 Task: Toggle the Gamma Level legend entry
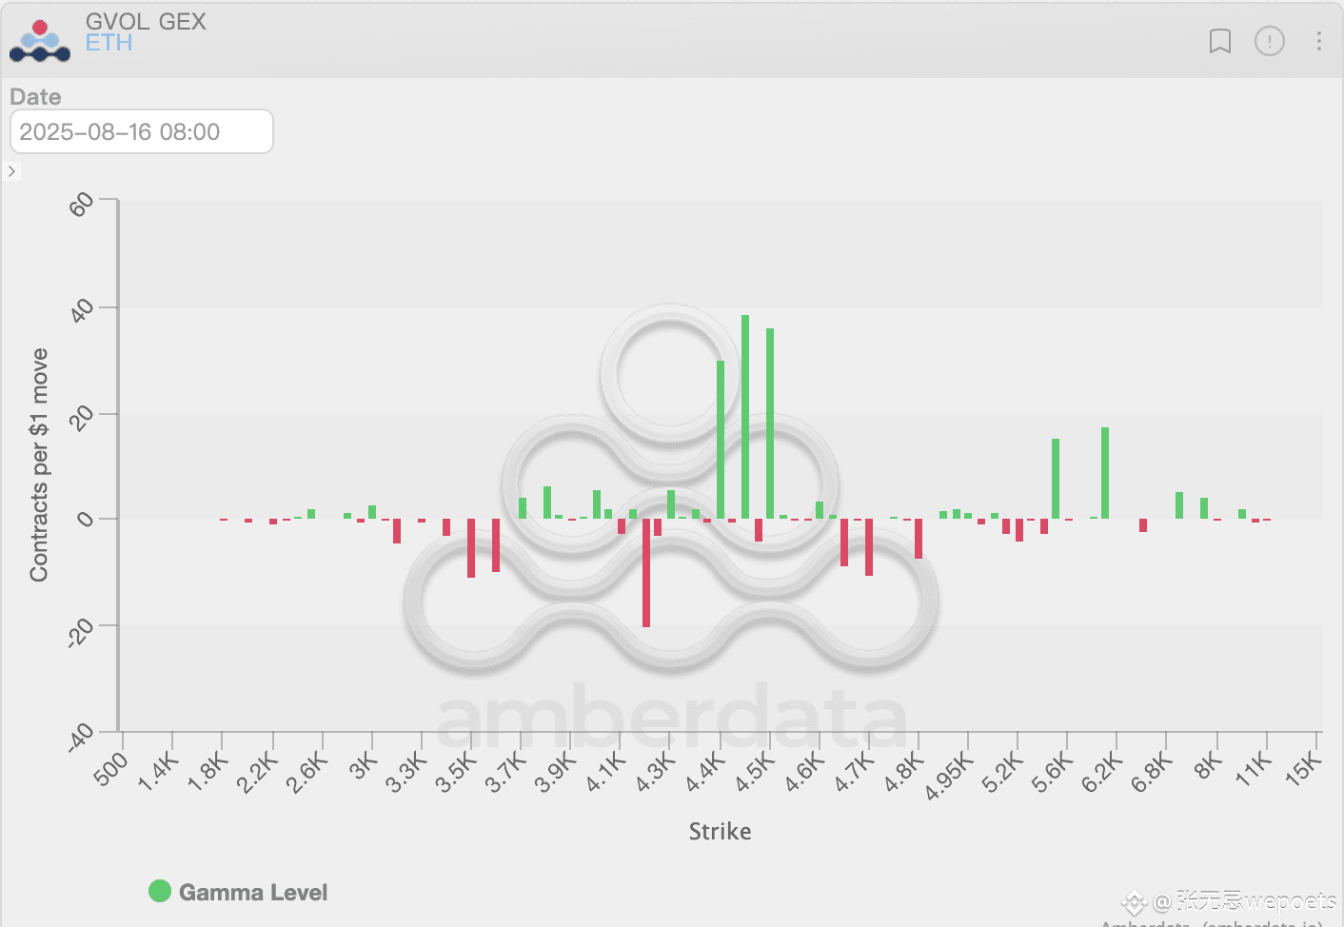point(238,892)
